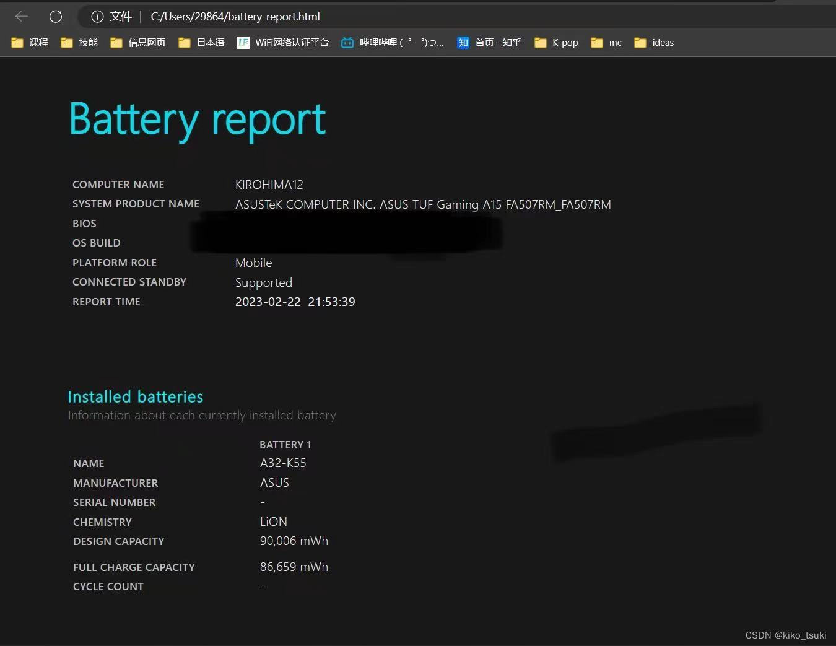Screen dimensions: 836x646
Task: Open the WiFi网络认证平台 bookmark icon
Action: pyautogui.click(x=243, y=42)
